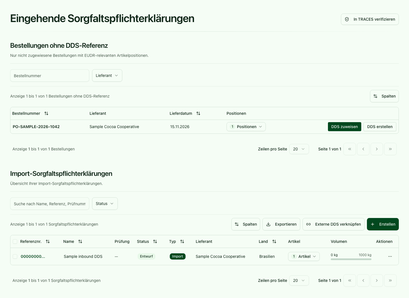Open actions menu for Sample inbound DDS
This screenshot has width=409, height=298.
[390, 256]
